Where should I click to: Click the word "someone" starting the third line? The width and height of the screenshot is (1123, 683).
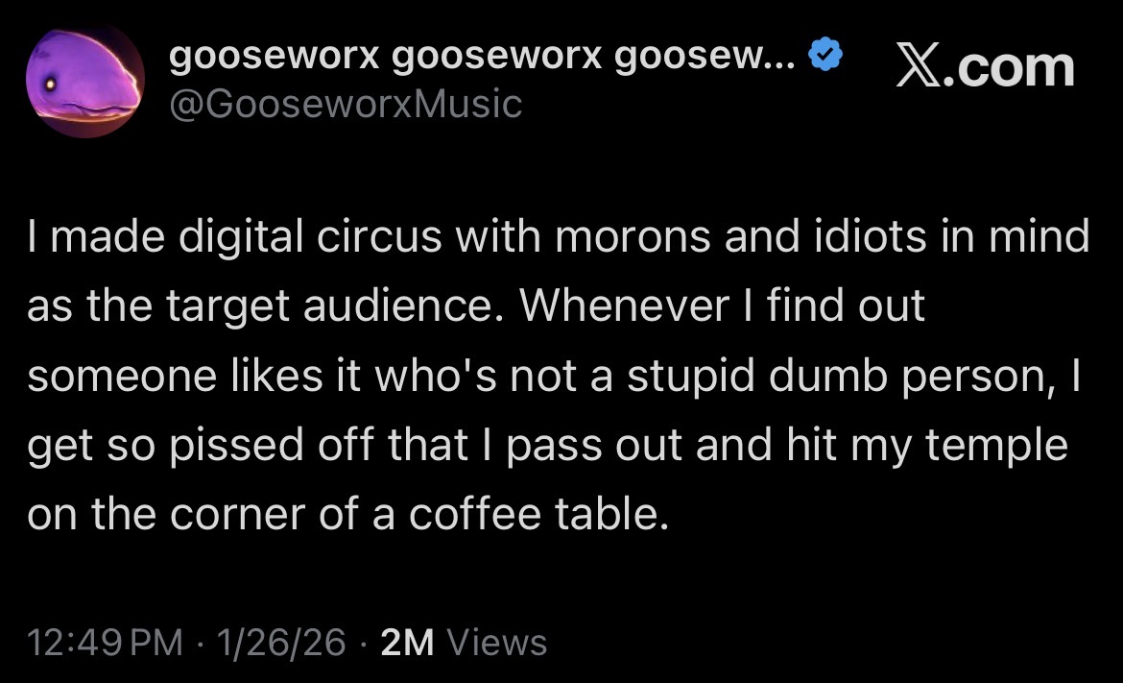coord(122,377)
